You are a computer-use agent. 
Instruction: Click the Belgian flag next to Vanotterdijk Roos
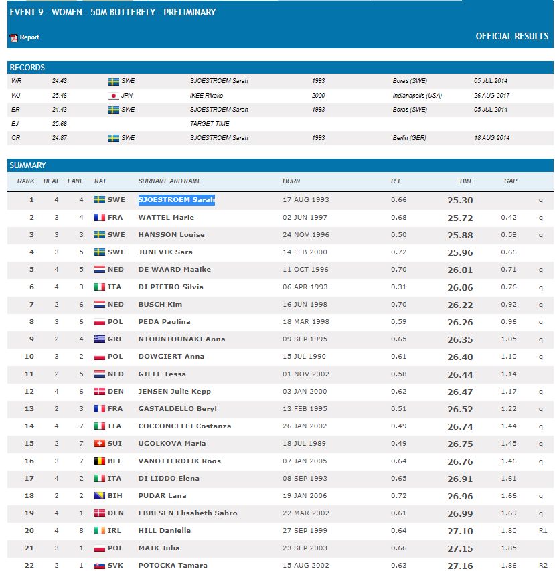(99, 461)
